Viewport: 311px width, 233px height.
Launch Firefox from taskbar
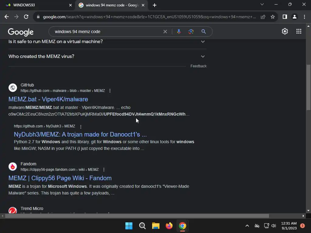pyautogui.click(x=169, y=226)
